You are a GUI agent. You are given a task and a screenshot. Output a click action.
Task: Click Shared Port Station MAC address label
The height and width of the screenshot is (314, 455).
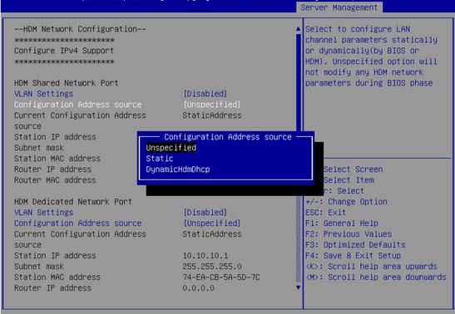coord(57,159)
